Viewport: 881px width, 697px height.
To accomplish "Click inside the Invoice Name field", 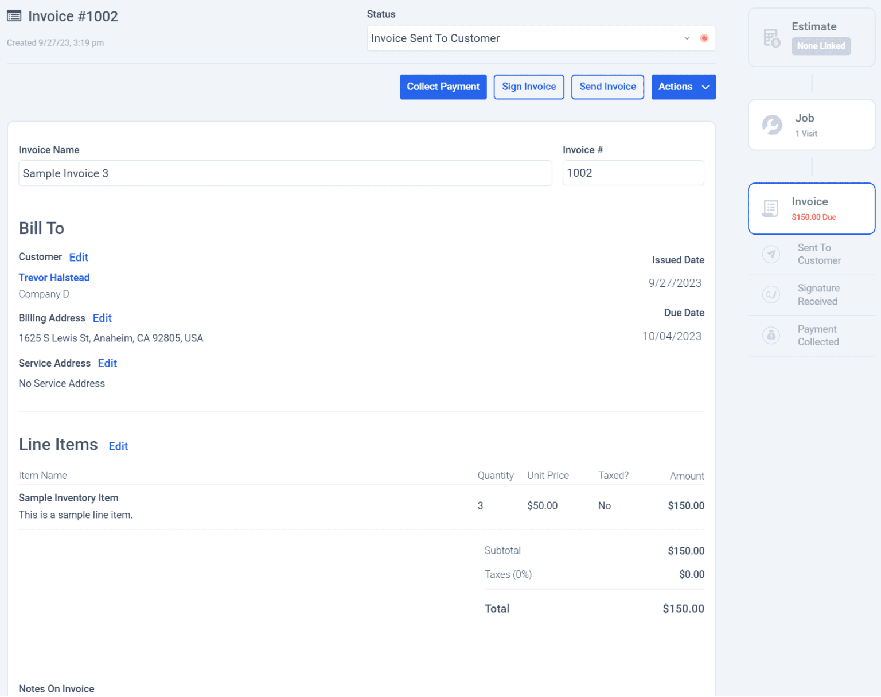I will tap(285, 173).
